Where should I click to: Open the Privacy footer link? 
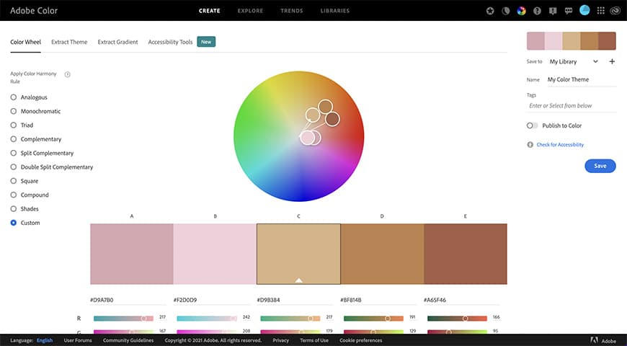[281, 340]
